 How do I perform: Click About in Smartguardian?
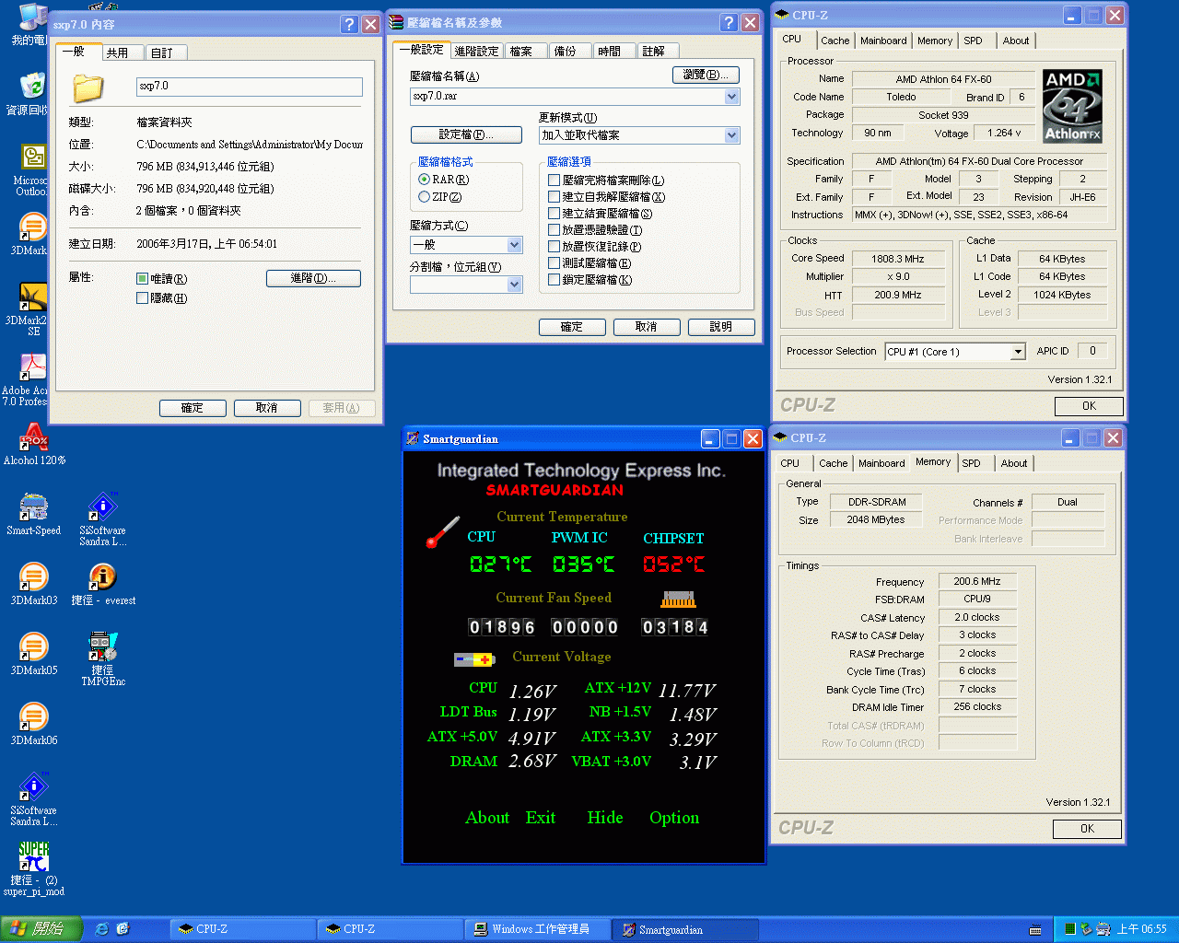coord(487,818)
